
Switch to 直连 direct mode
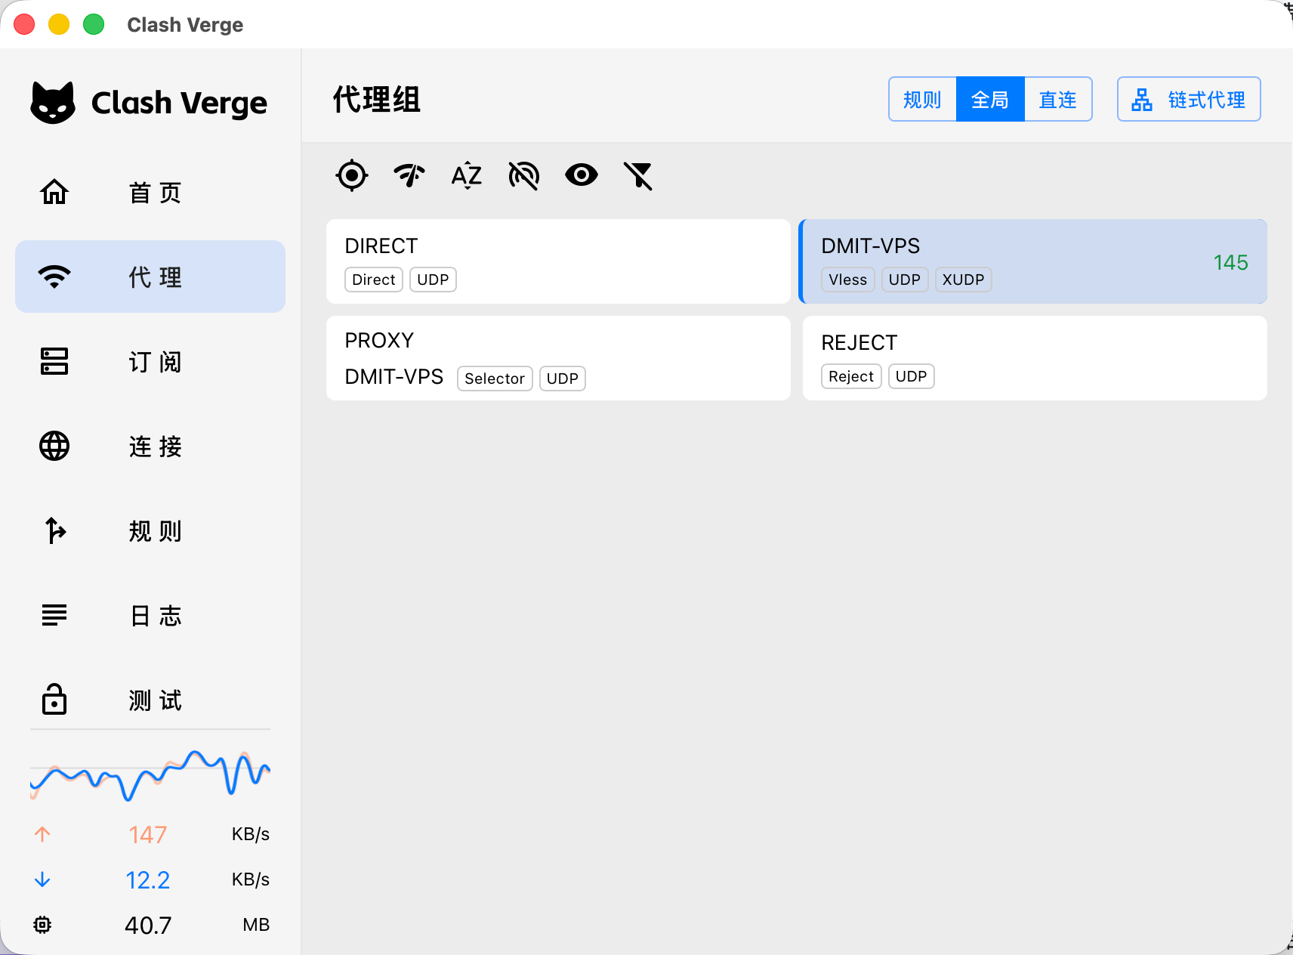1057,99
